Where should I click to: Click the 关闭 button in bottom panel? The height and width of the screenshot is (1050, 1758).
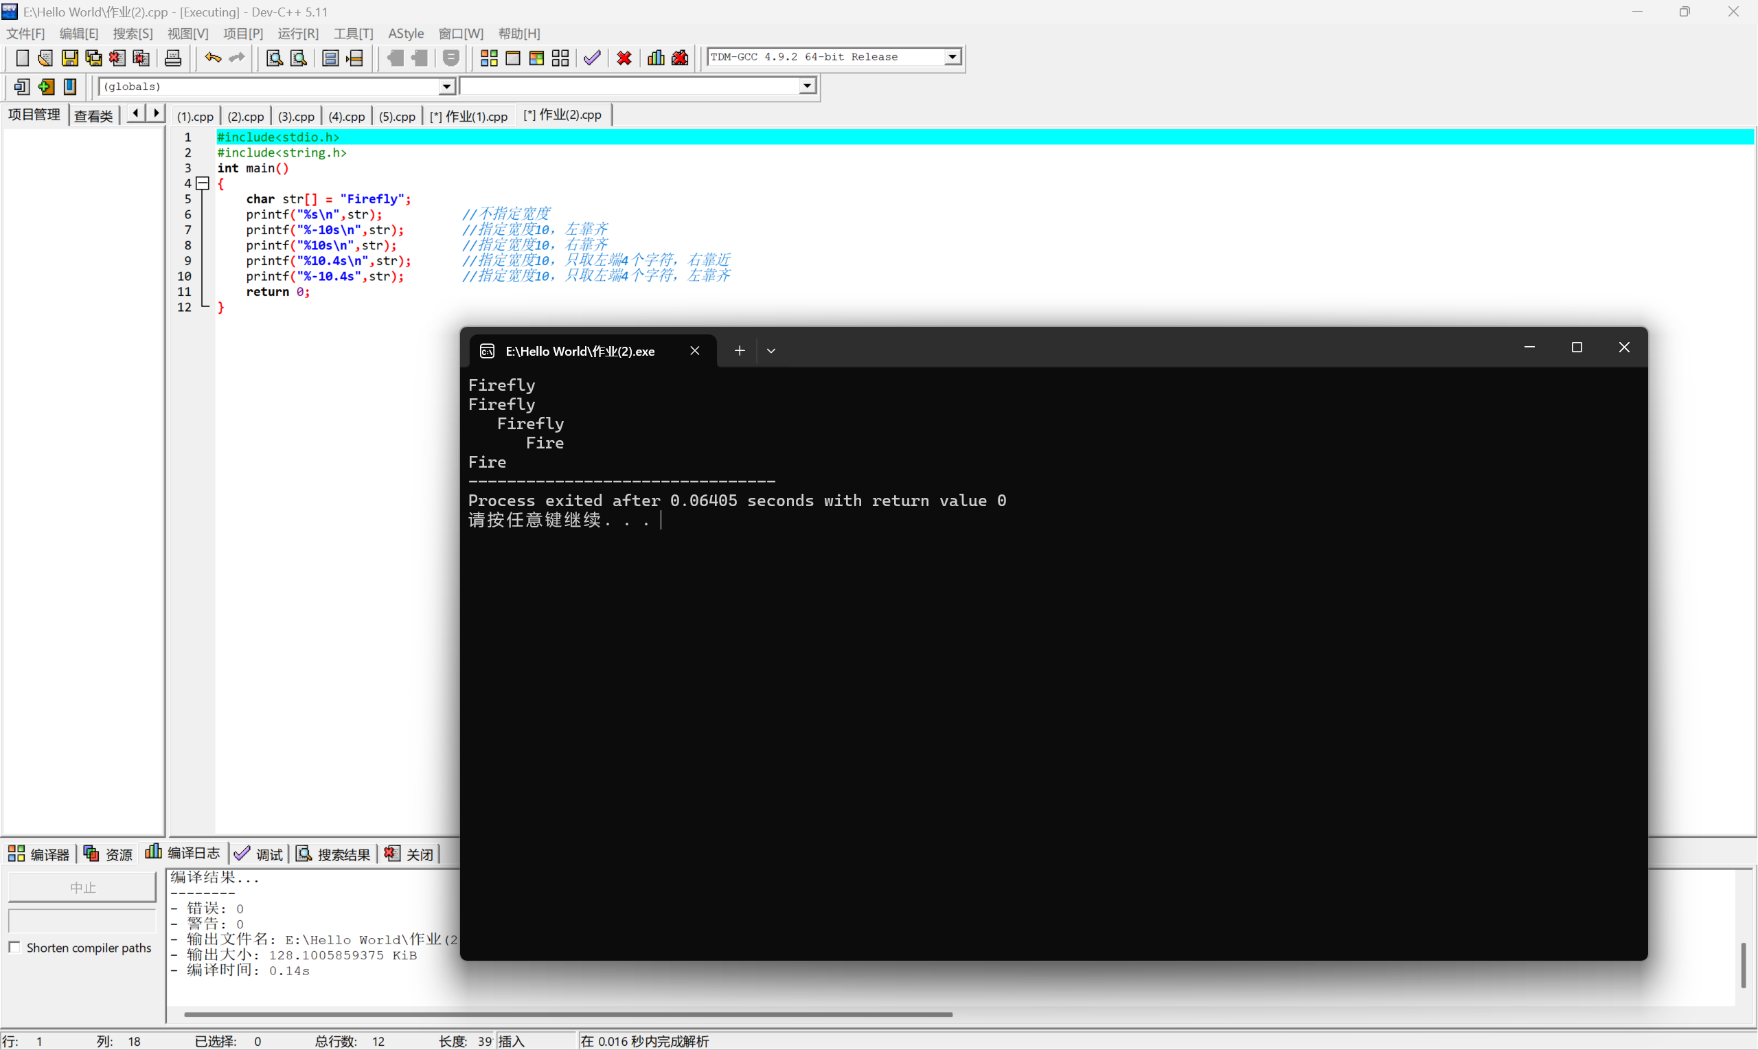click(409, 854)
